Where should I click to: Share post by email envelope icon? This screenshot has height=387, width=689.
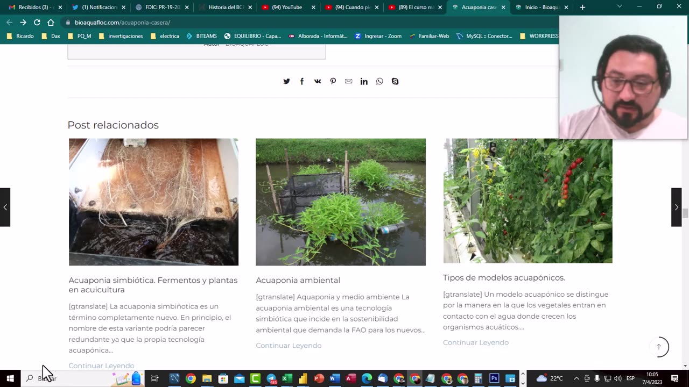pyautogui.click(x=348, y=81)
